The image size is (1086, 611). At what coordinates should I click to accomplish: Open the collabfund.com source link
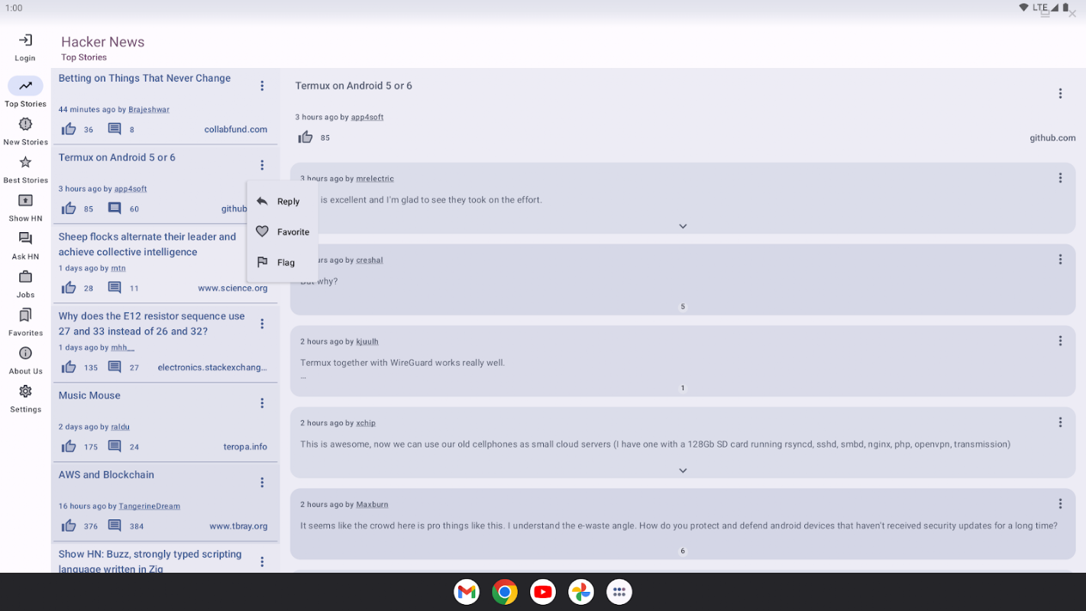click(x=236, y=130)
